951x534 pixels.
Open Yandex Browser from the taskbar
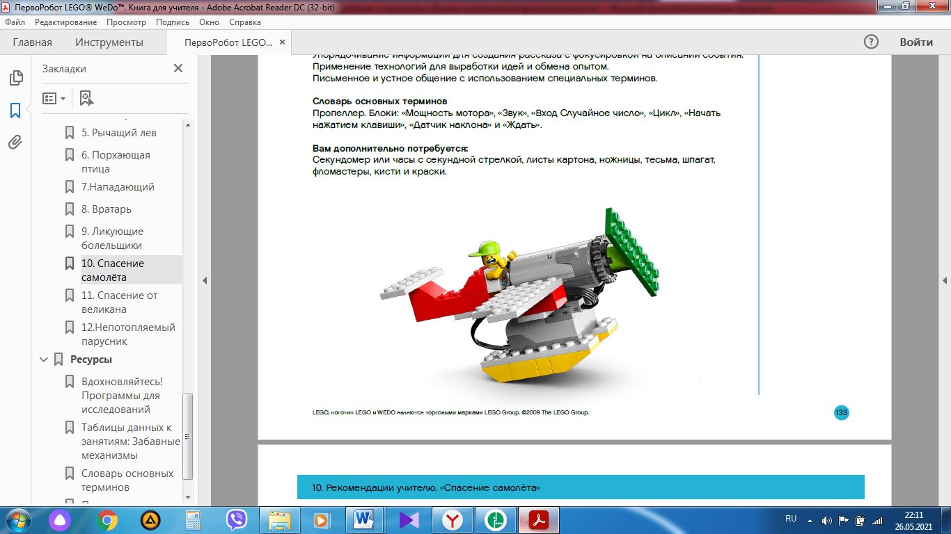[x=453, y=520]
